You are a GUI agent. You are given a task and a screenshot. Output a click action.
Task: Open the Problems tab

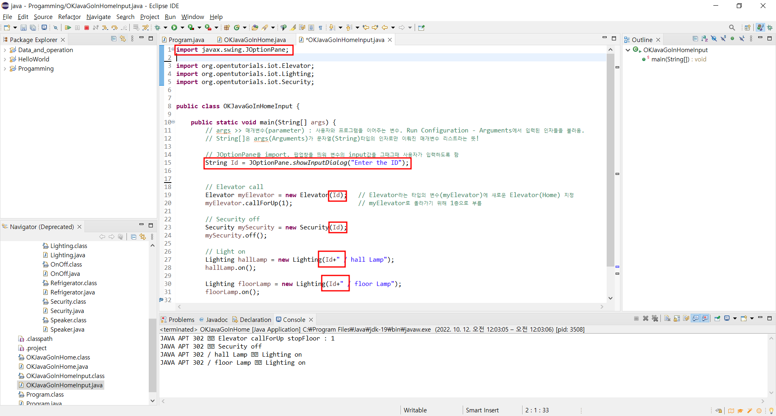tap(177, 319)
